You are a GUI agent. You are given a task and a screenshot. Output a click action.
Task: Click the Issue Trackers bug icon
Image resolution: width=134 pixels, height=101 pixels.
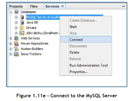point(16,54)
